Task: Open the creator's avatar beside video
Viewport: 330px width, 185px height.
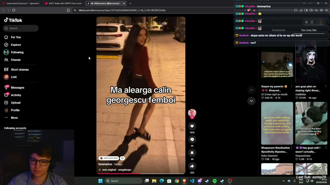Action: [192, 113]
